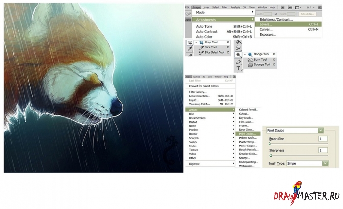The width and height of the screenshot is (343, 209).
Task: Select the Crop tool icon in the toolbar
Action: 190,42
